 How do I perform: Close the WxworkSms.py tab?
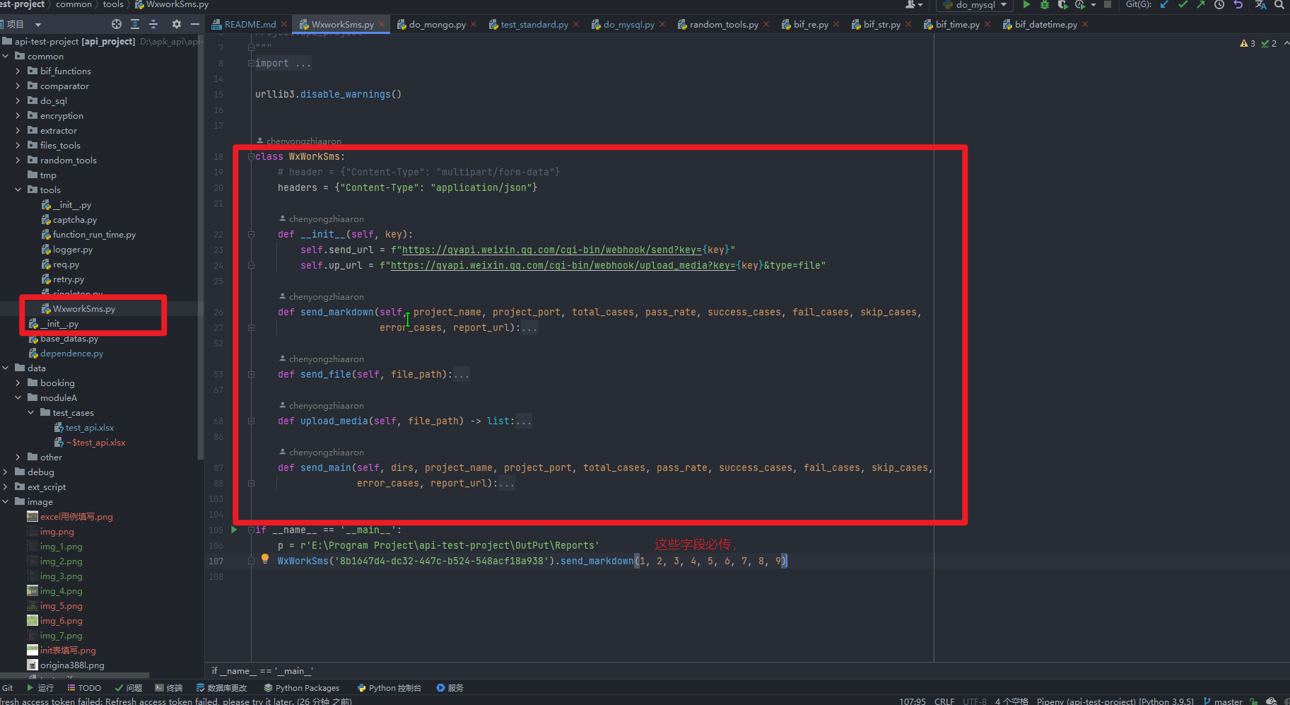pos(382,24)
